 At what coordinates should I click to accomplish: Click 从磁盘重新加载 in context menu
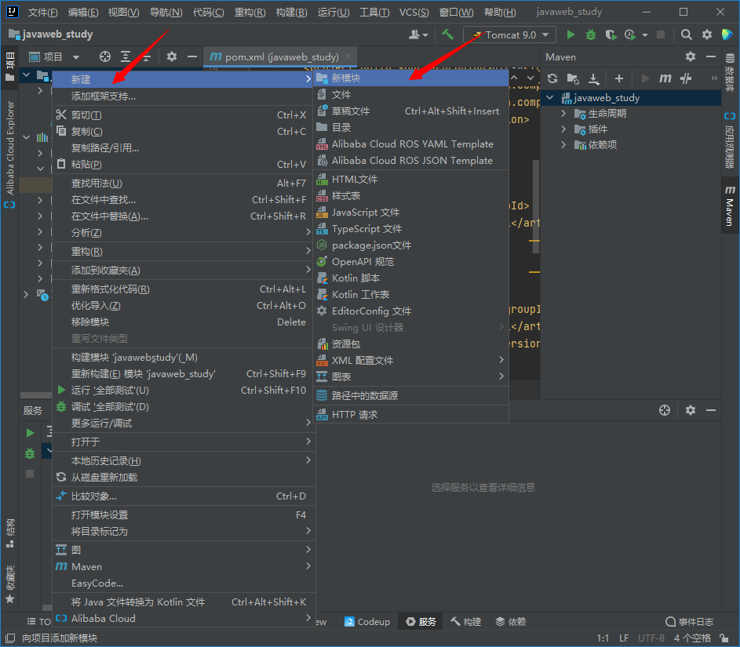point(184,478)
